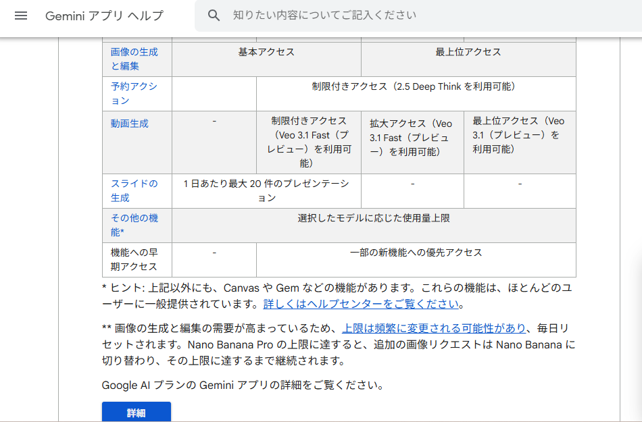Screen dimensions: 642x422
Task: Click the 1 日あたり最大 20 件 presentation cell
Action: [266, 190]
